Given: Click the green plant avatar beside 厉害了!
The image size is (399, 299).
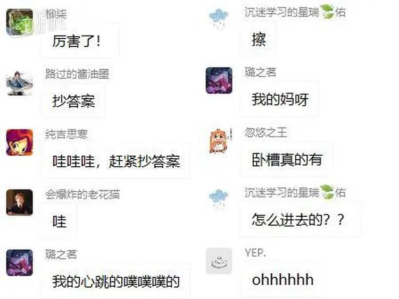Looking at the screenshot, I should [x=20, y=22].
